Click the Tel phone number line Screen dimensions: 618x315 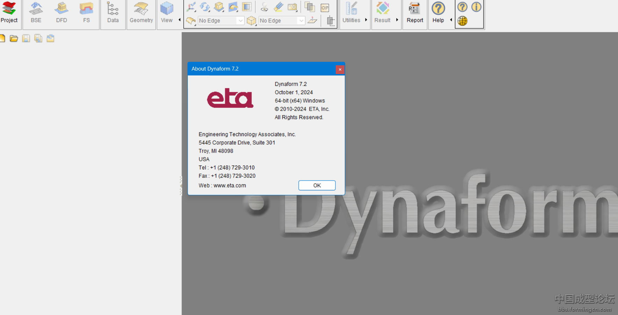click(227, 168)
